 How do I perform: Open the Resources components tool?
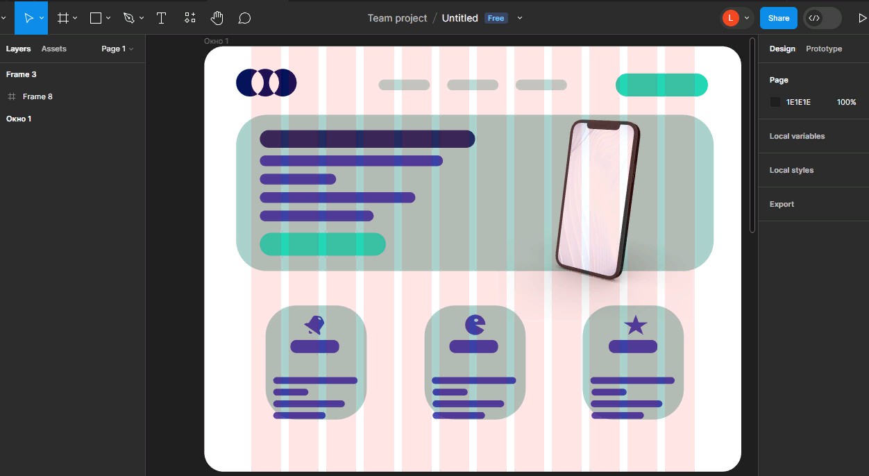tap(190, 18)
